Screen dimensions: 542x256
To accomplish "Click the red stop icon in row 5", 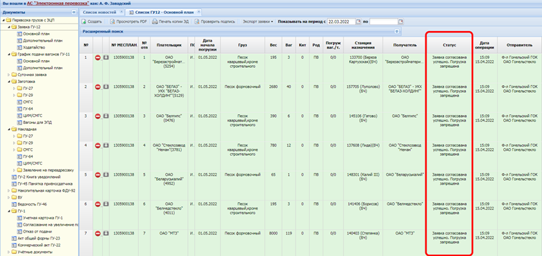I will (97, 174).
